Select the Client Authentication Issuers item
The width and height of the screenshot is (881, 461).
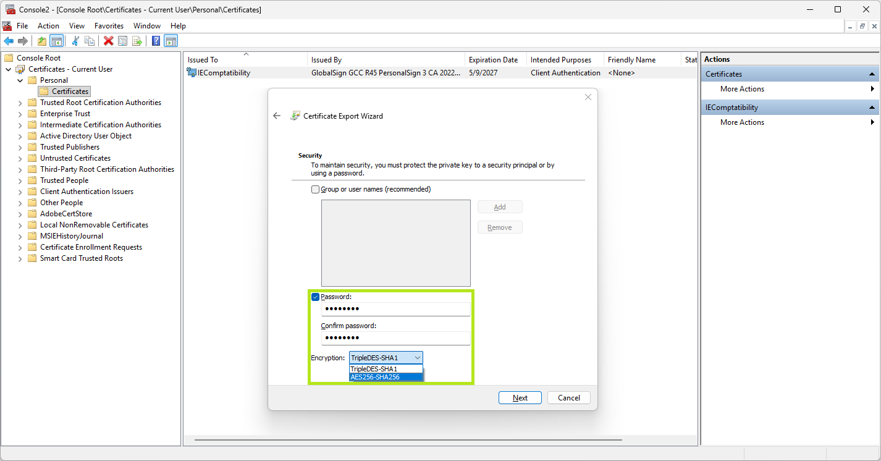(x=86, y=192)
